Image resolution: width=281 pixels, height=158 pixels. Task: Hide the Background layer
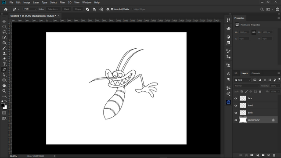coord(236,120)
